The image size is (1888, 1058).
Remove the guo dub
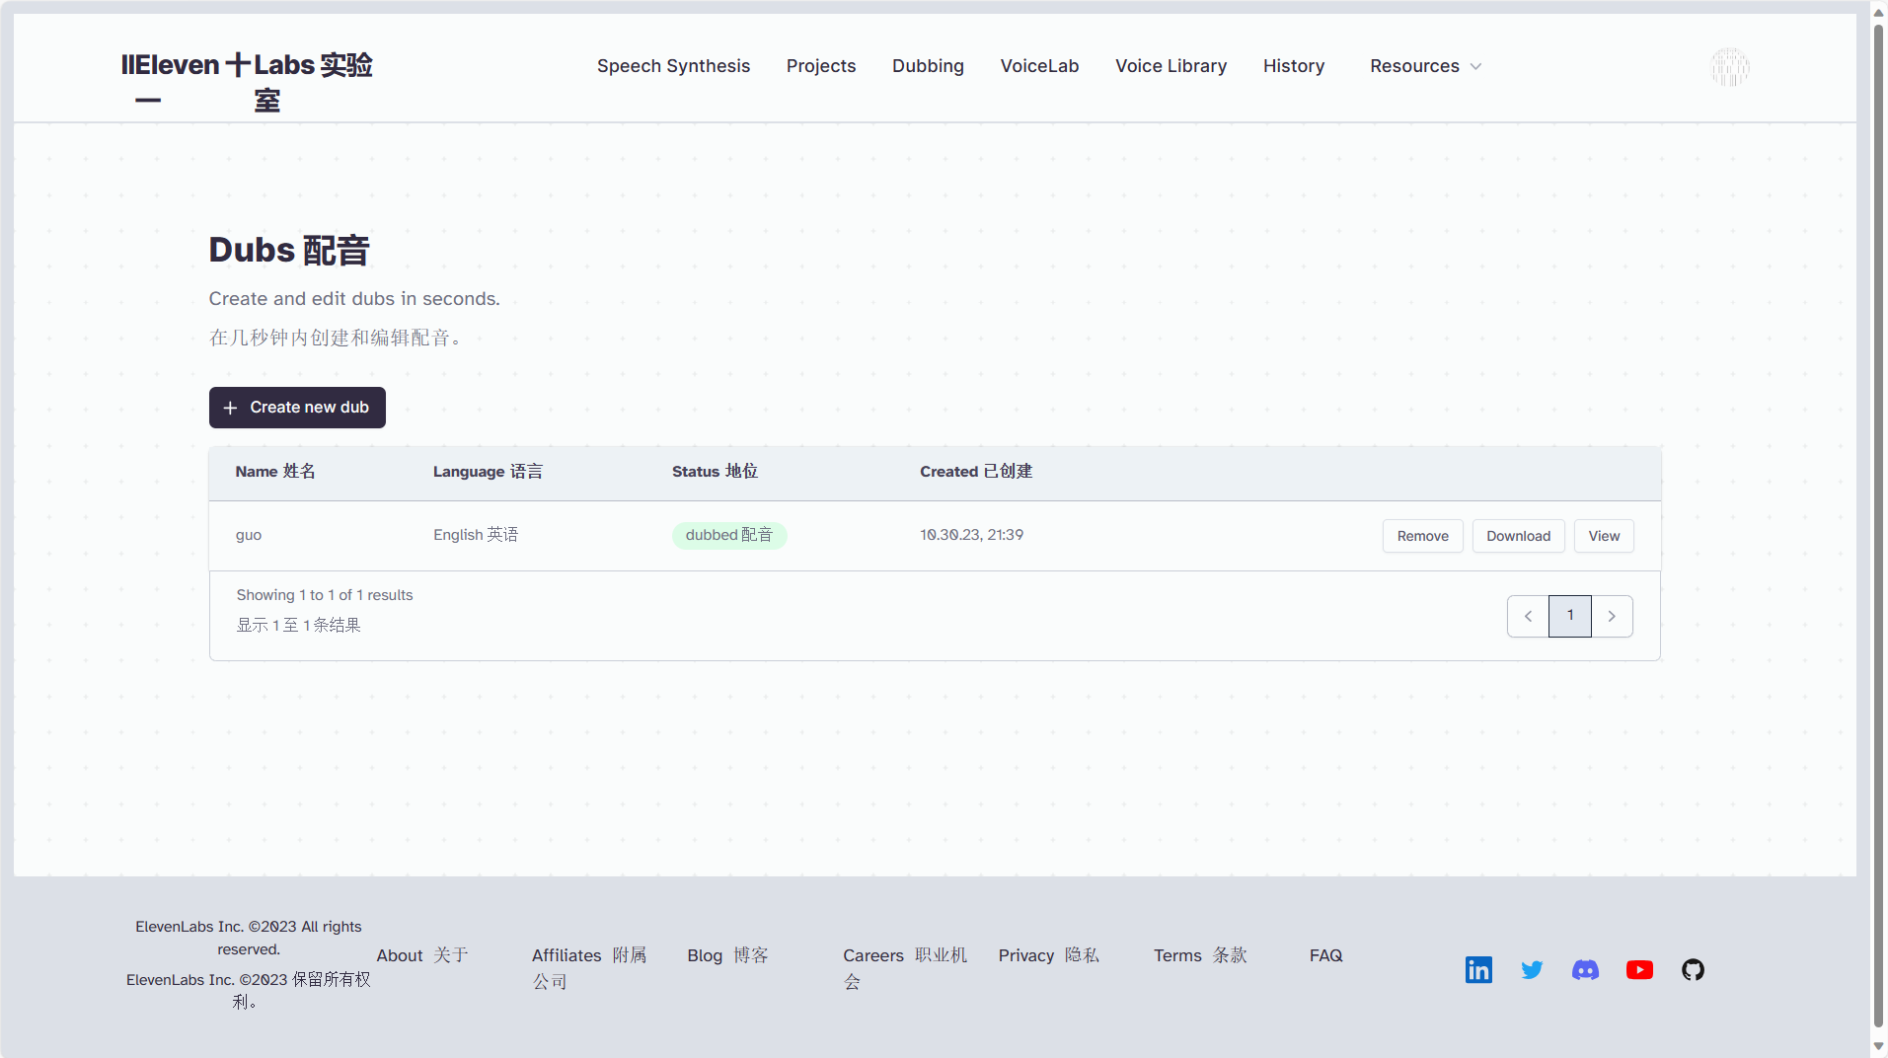point(1422,536)
